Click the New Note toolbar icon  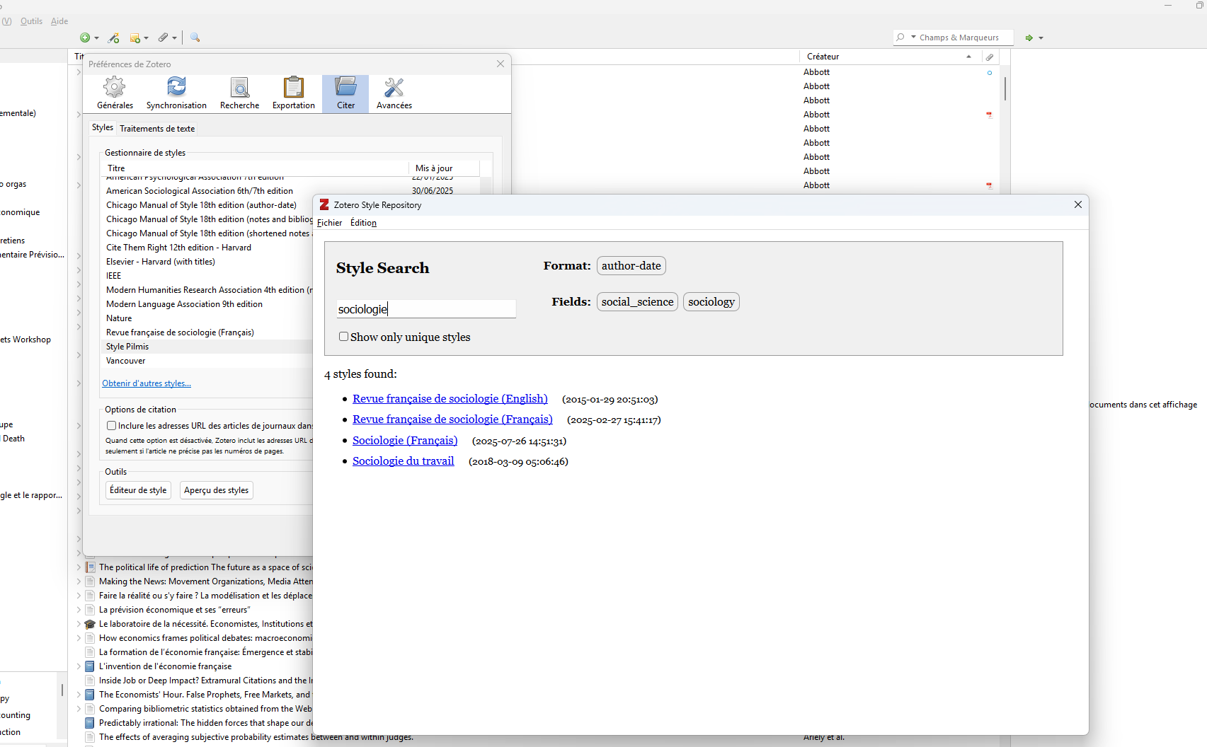coord(135,37)
